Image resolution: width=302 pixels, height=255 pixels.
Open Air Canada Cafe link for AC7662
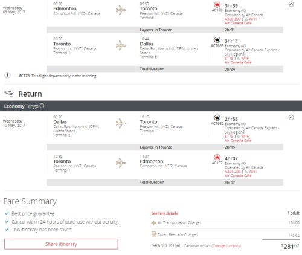(238, 140)
